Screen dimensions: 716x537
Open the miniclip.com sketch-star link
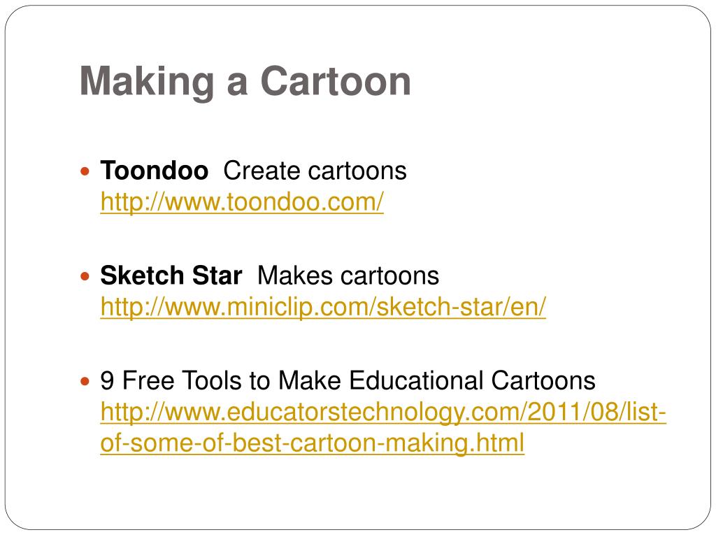[323, 307]
